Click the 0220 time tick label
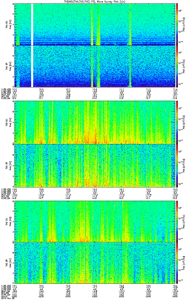Viewport: 187px width, 300px height. click(41, 296)
